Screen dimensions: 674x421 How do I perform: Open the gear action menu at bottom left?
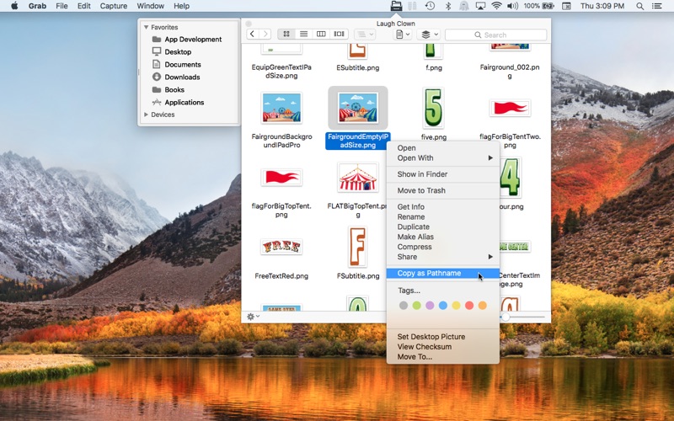pyautogui.click(x=253, y=317)
